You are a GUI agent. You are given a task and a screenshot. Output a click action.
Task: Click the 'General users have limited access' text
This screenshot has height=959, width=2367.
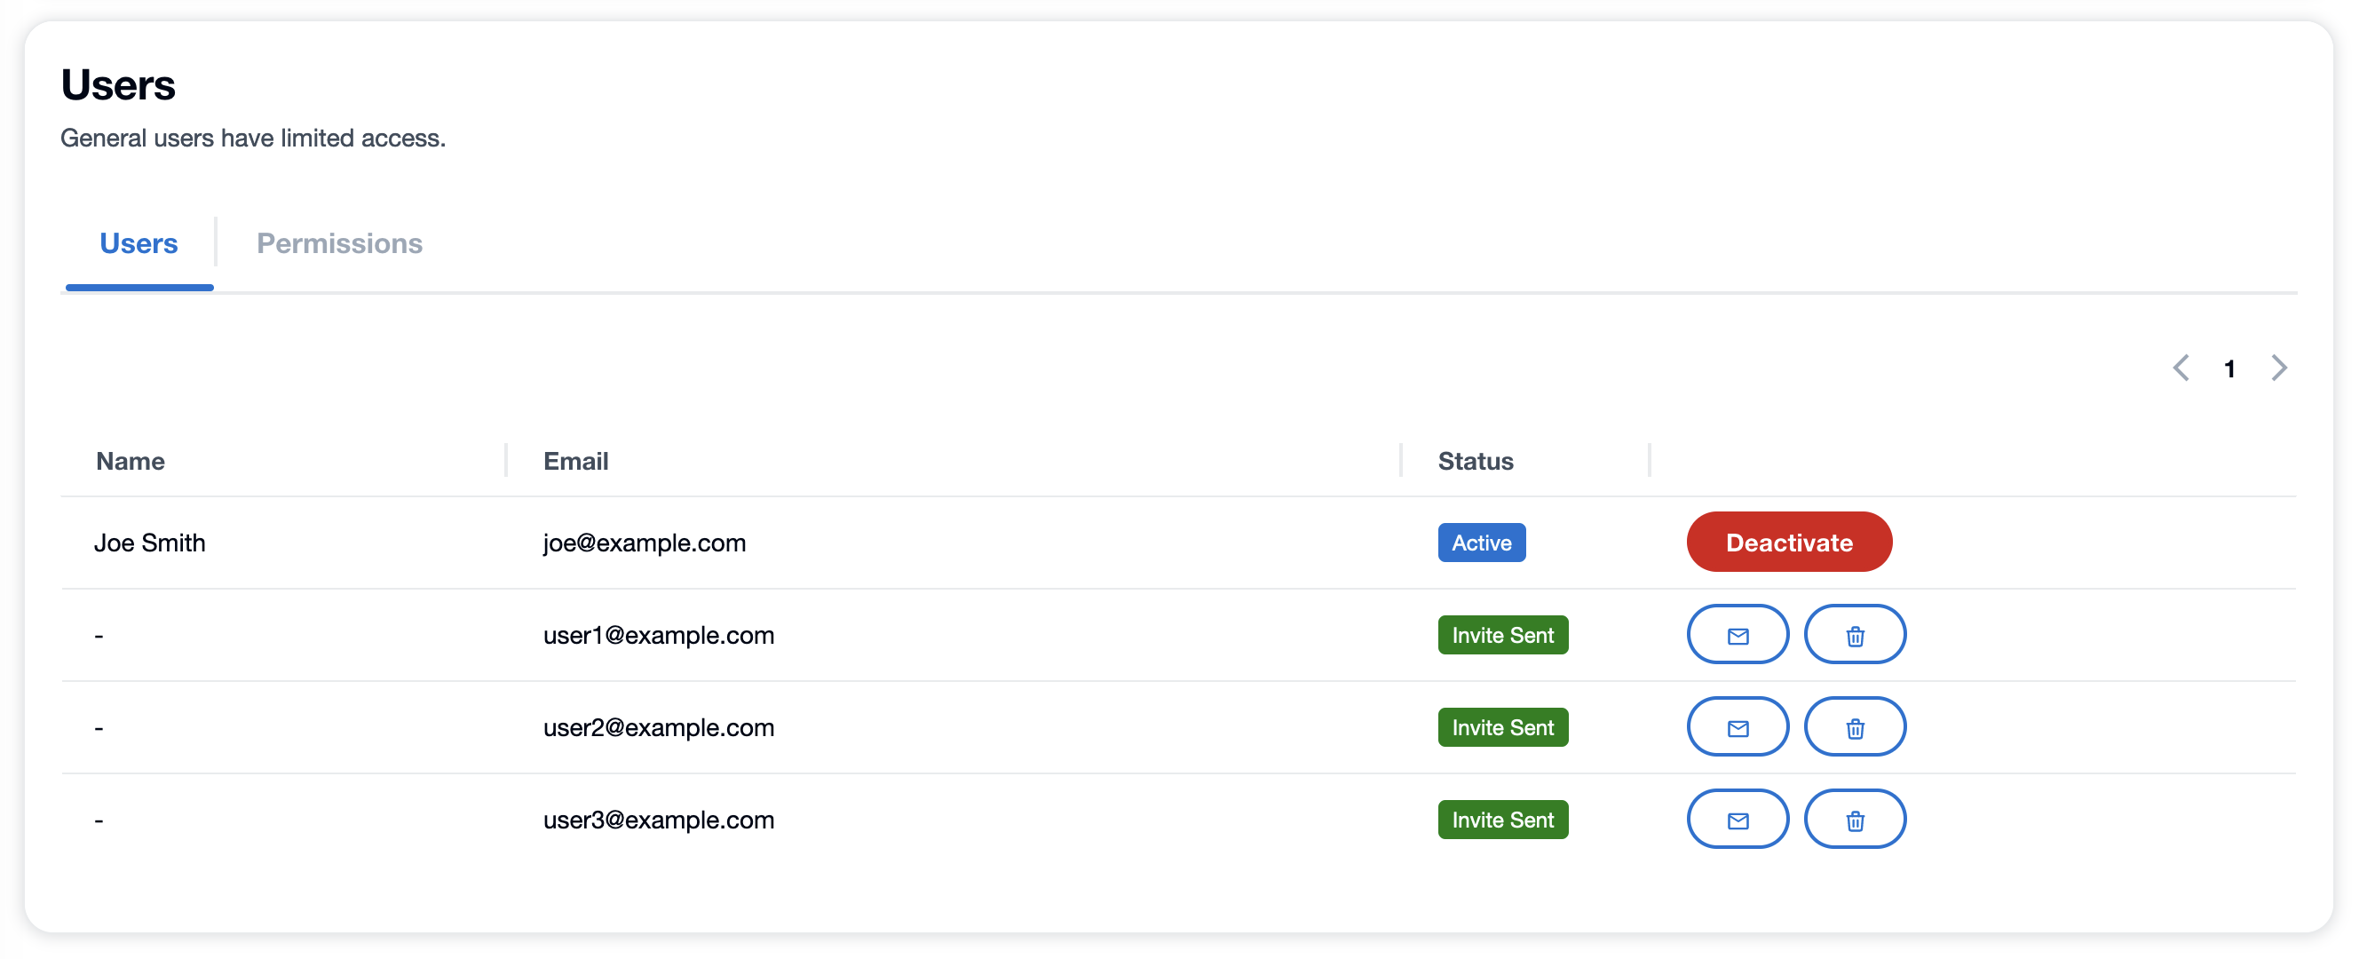[x=253, y=139]
